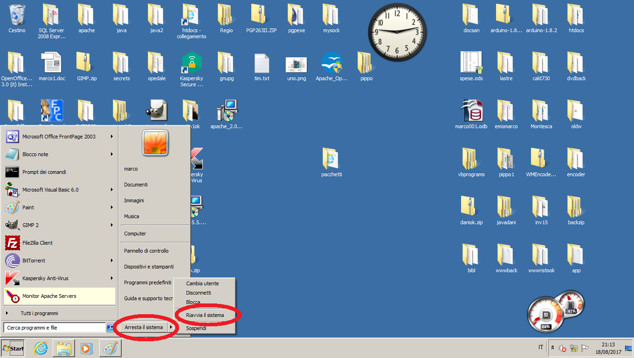The image size is (634, 358).
Task: Click the Arresta il sistema button
Action: [x=144, y=327]
